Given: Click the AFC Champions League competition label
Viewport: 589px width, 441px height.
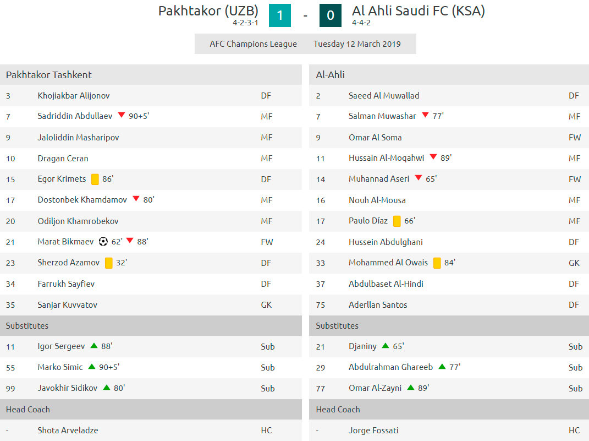Looking at the screenshot, I should [253, 44].
